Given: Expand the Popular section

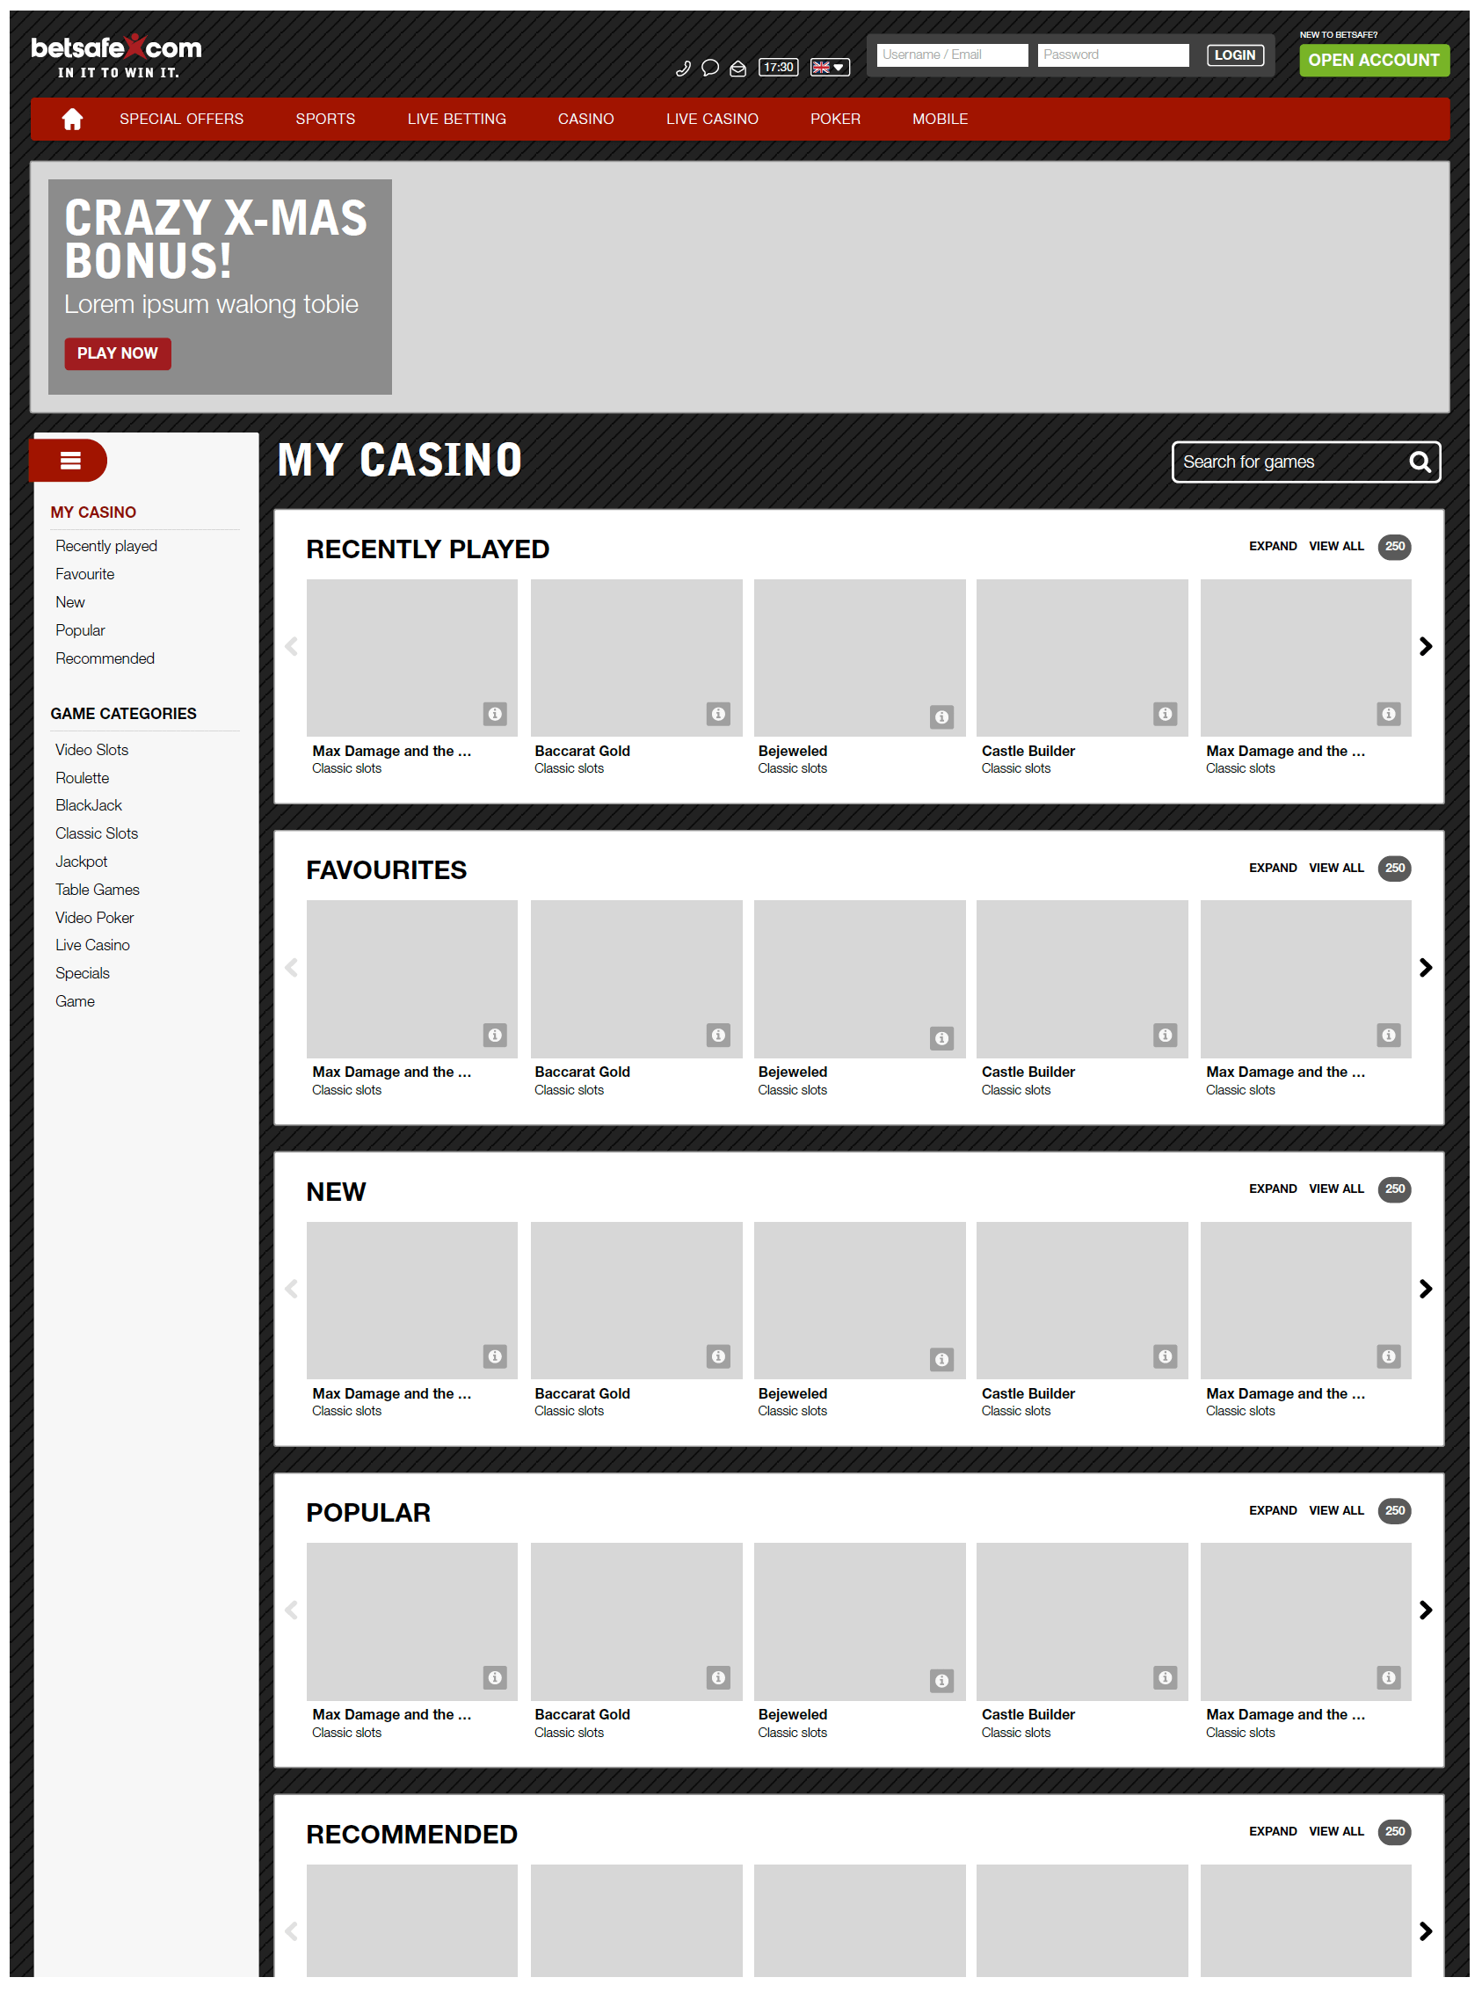Looking at the screenshot, I should [x=1273, y=1512].
